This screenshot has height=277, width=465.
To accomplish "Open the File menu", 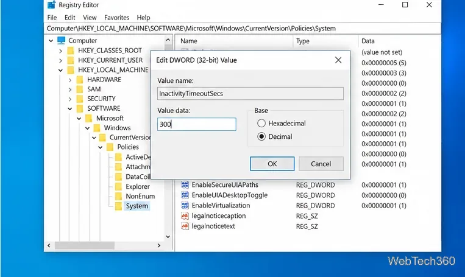I will point(52,18).
